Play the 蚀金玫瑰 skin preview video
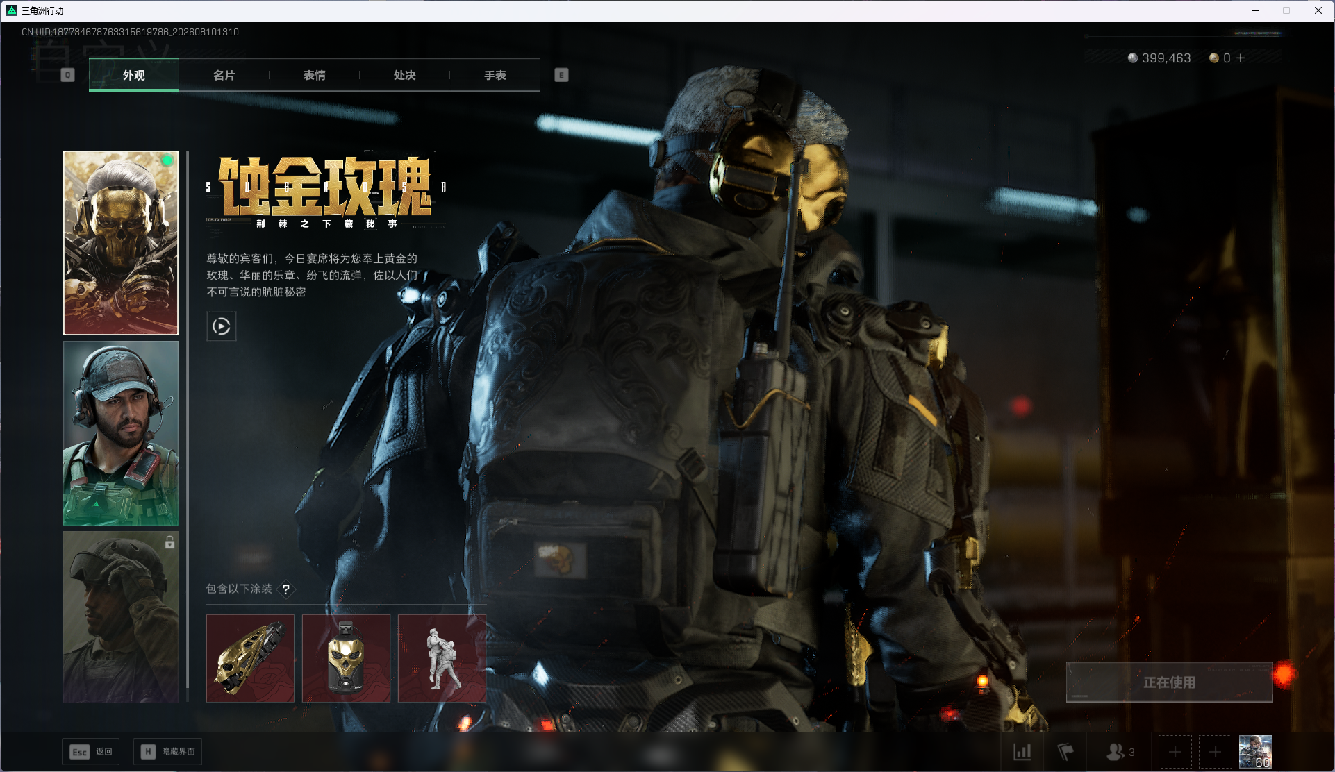The height and width of the screenshot is (772, 1335). pyautogui.click(x=222, y=326)
